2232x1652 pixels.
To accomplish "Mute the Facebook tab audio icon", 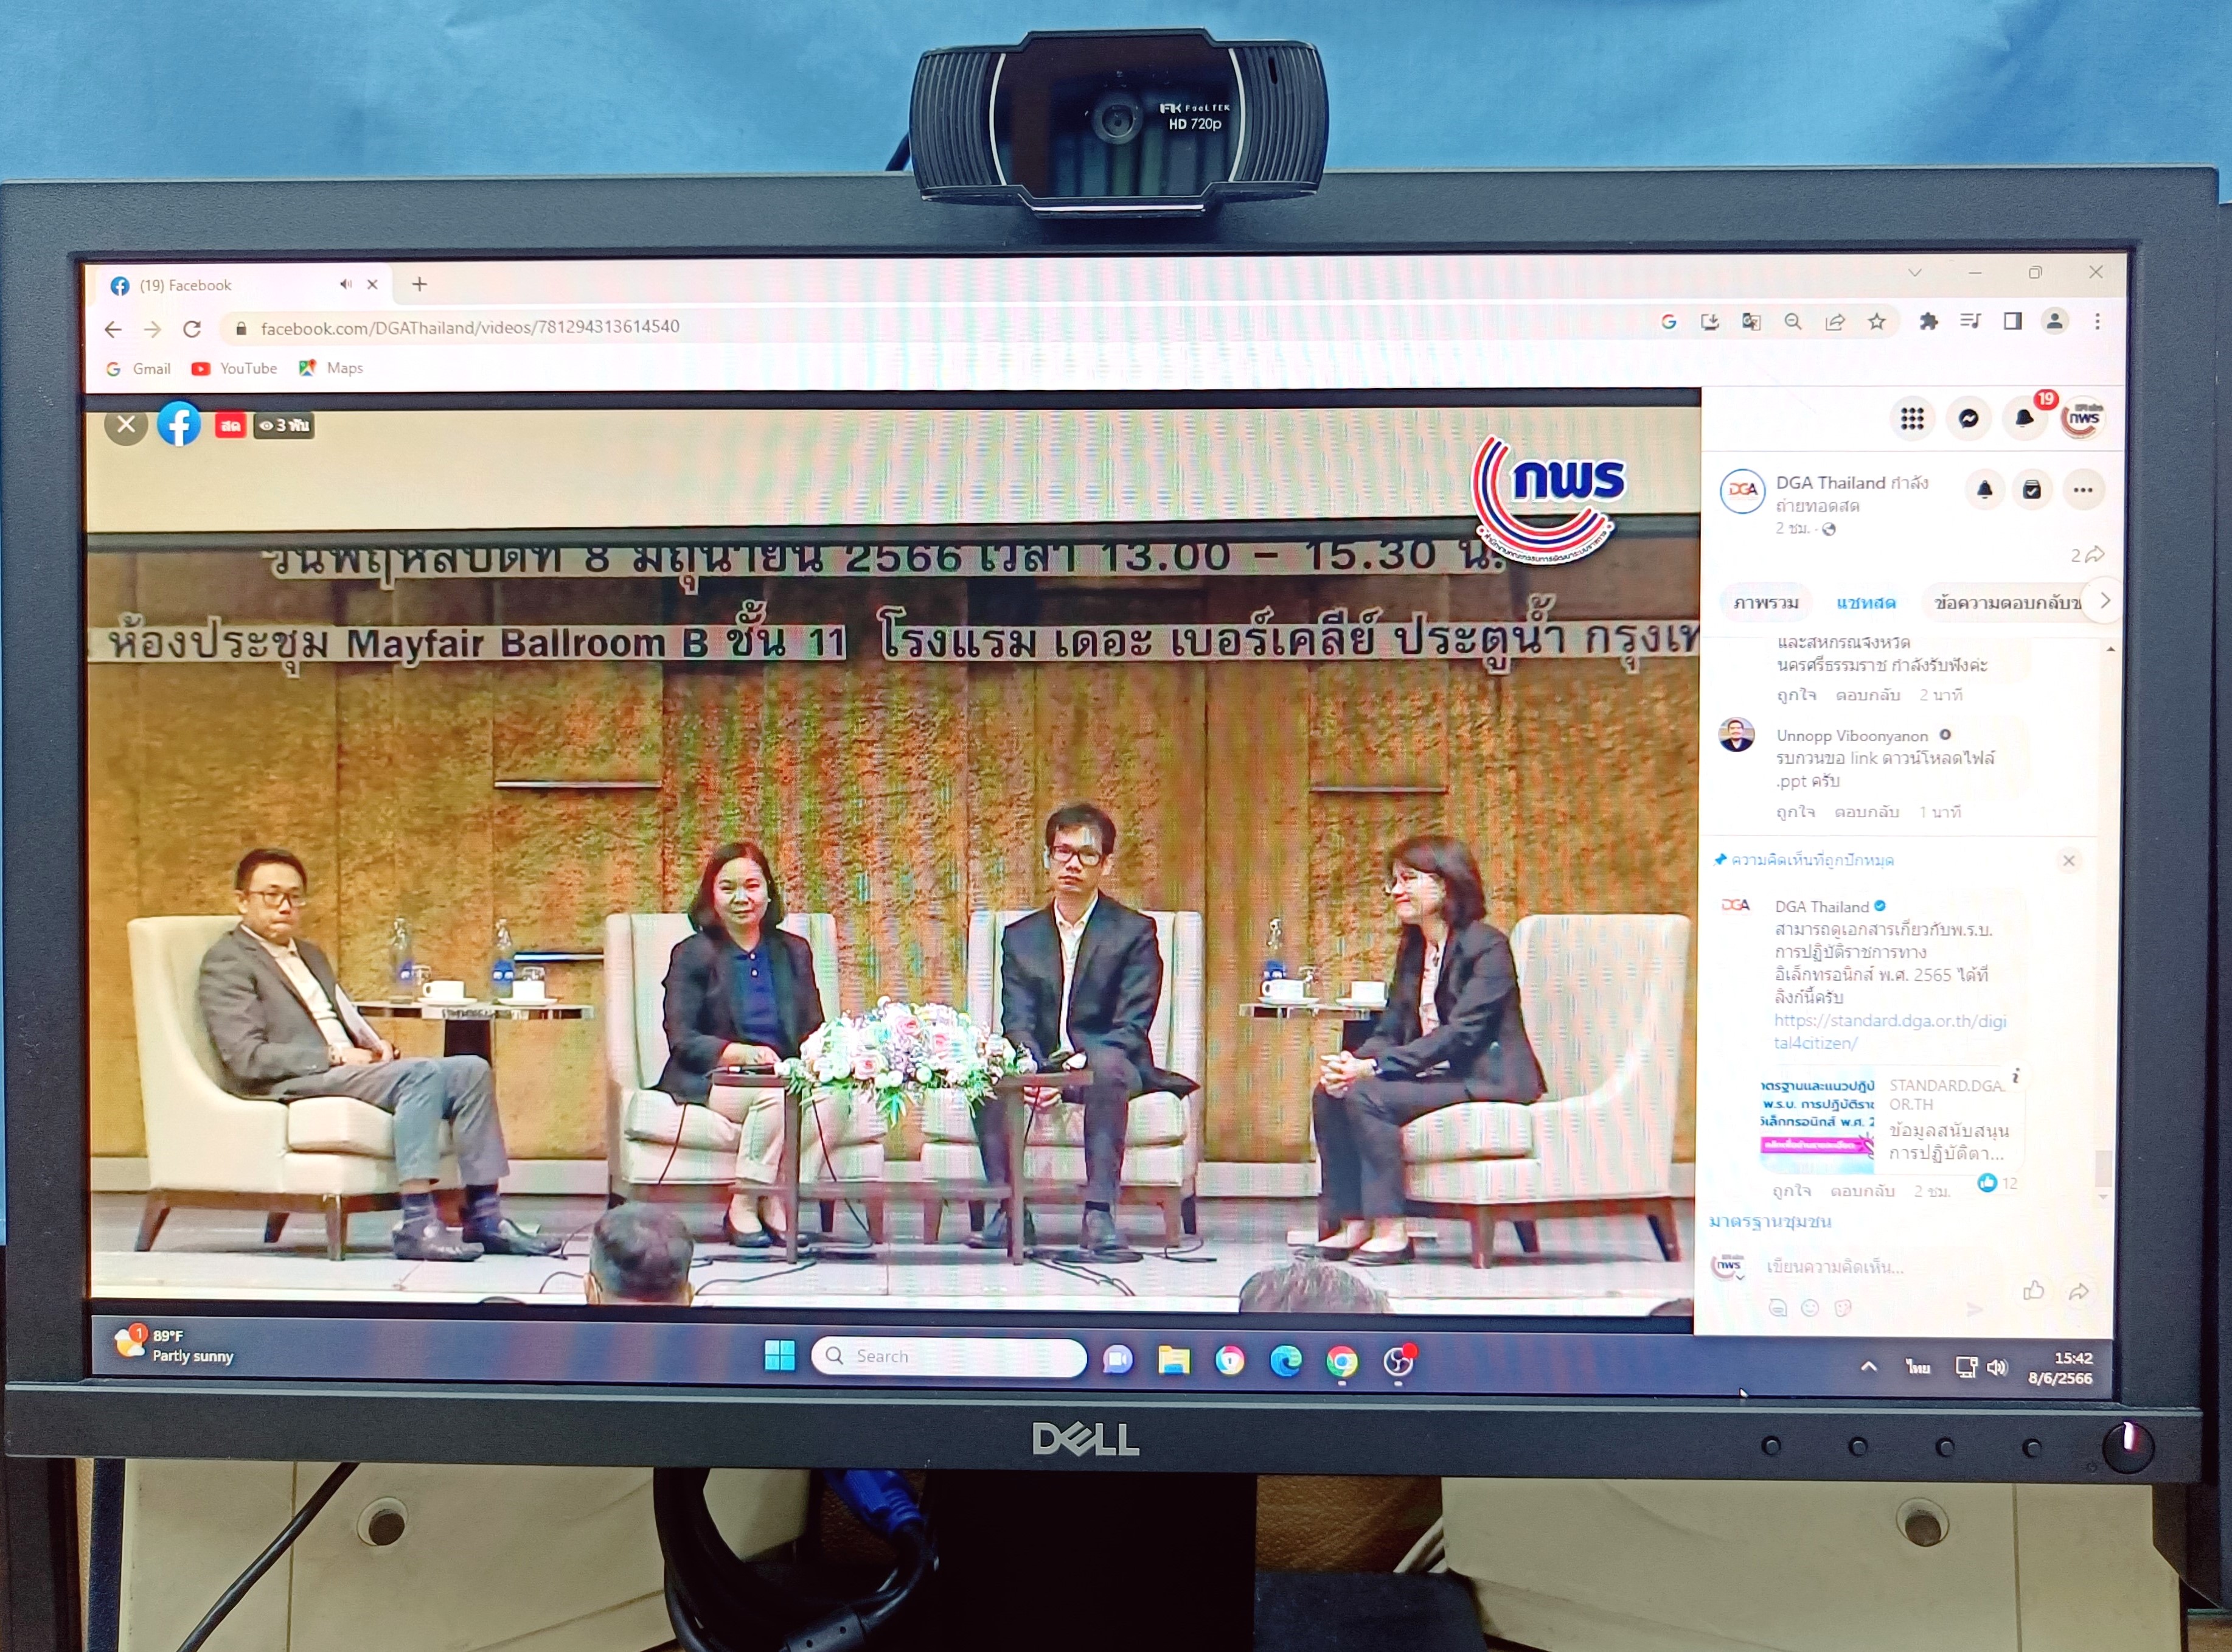I will (346, 284).
